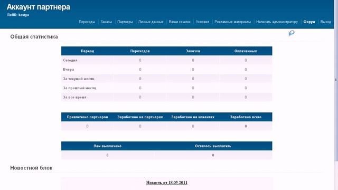
Task: Select the Сегодня row label
Action: [x=70, y=60]
